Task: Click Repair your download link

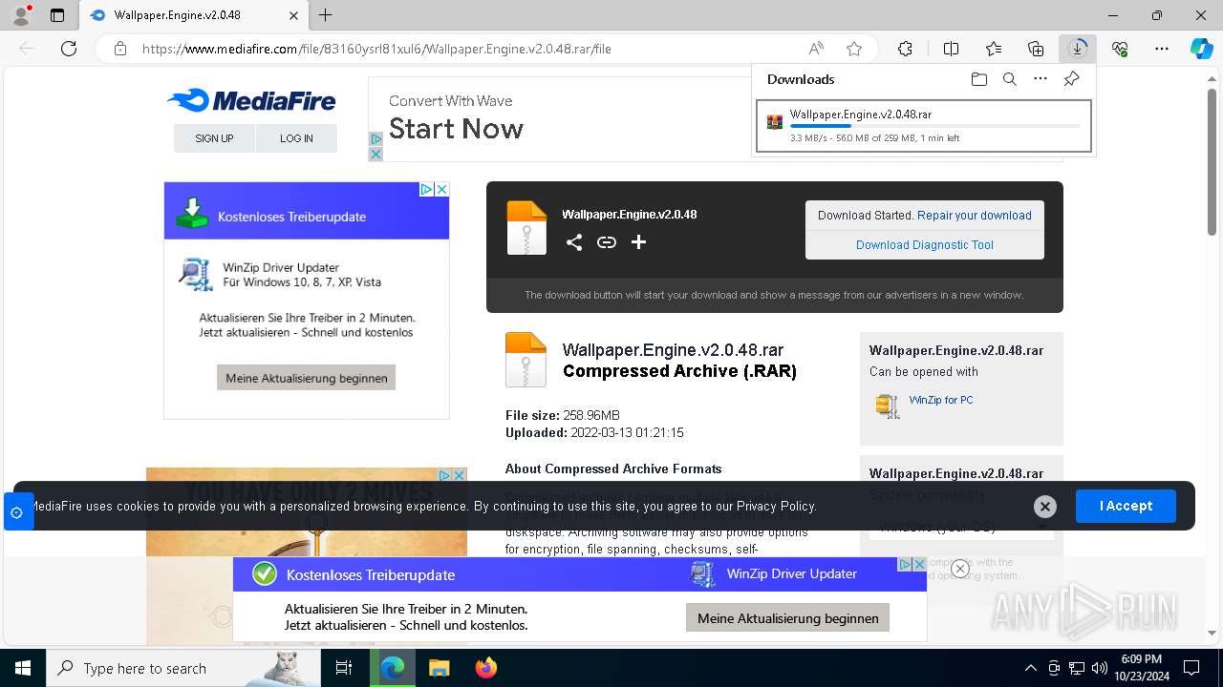Action: click(x=975, y=216)
